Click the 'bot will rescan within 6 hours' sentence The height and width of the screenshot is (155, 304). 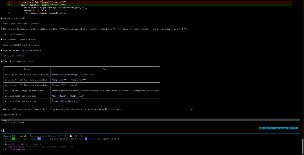pos(63,109)
